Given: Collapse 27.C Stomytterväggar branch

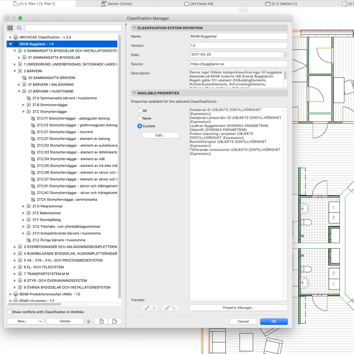Looking at the screenshot, I should (x=24, y=112).
